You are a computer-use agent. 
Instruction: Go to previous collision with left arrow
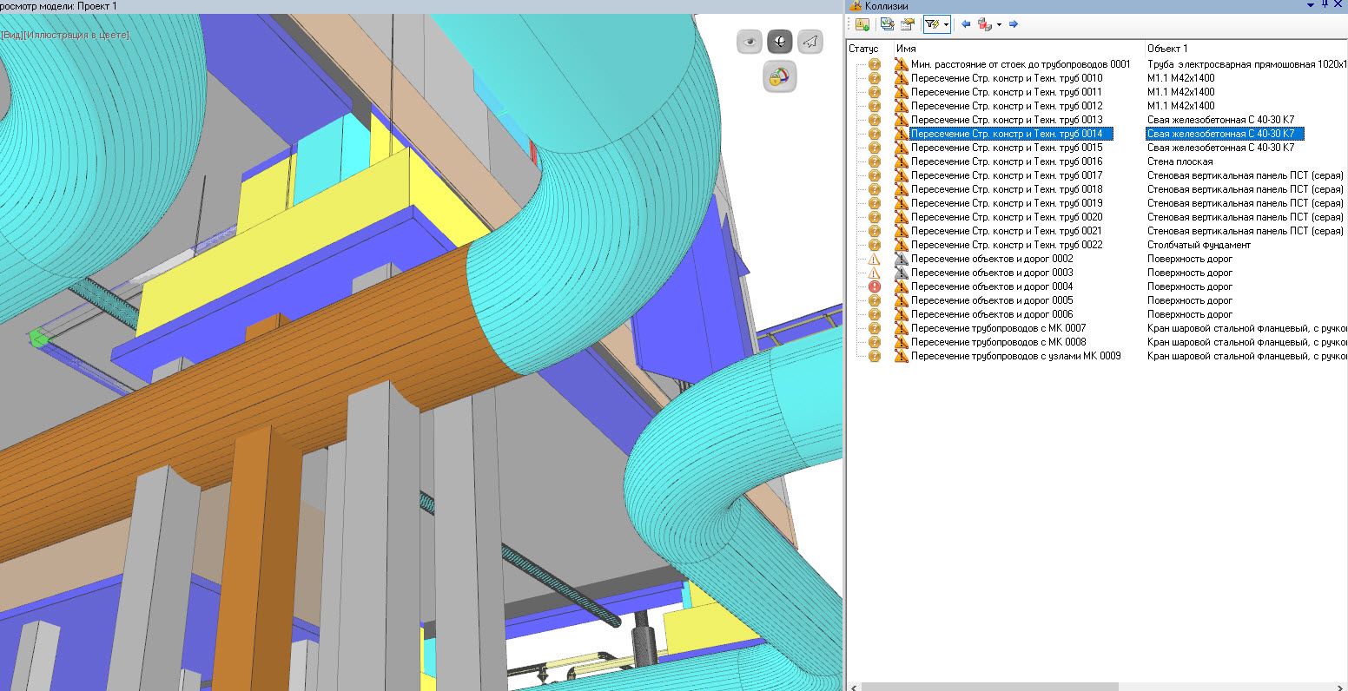tap(965, 24)
